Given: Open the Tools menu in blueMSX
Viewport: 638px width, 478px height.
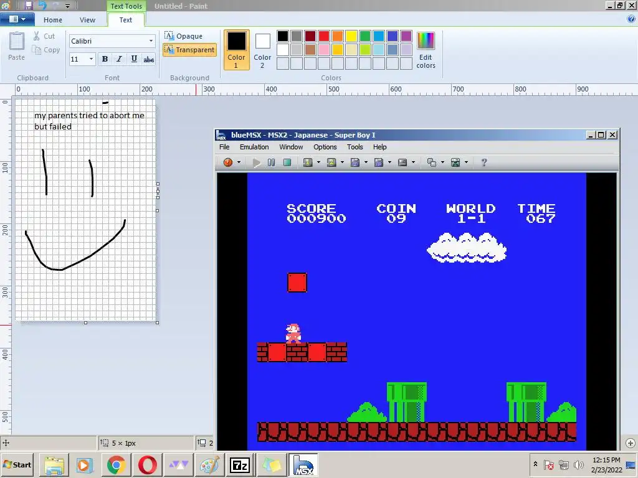Looking at the screenshot, I should (355, 147).
